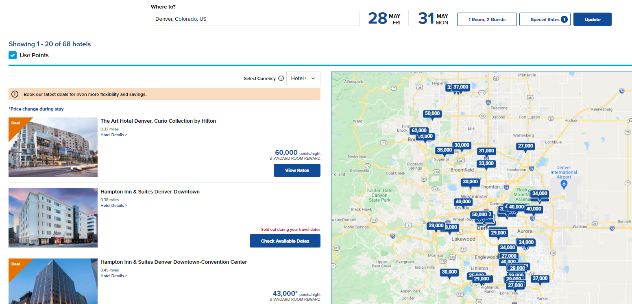Image resolution: width=632 pixels, height=304 pixels.
Task: Click the Book our latest deals banner
Action: pos(164,94)
